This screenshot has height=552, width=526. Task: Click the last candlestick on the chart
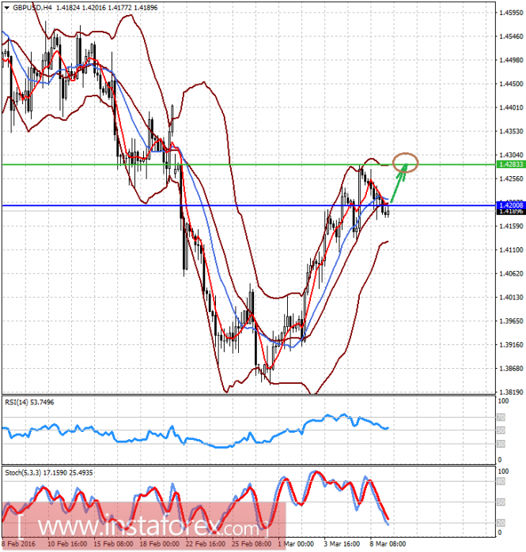point(388,212)
